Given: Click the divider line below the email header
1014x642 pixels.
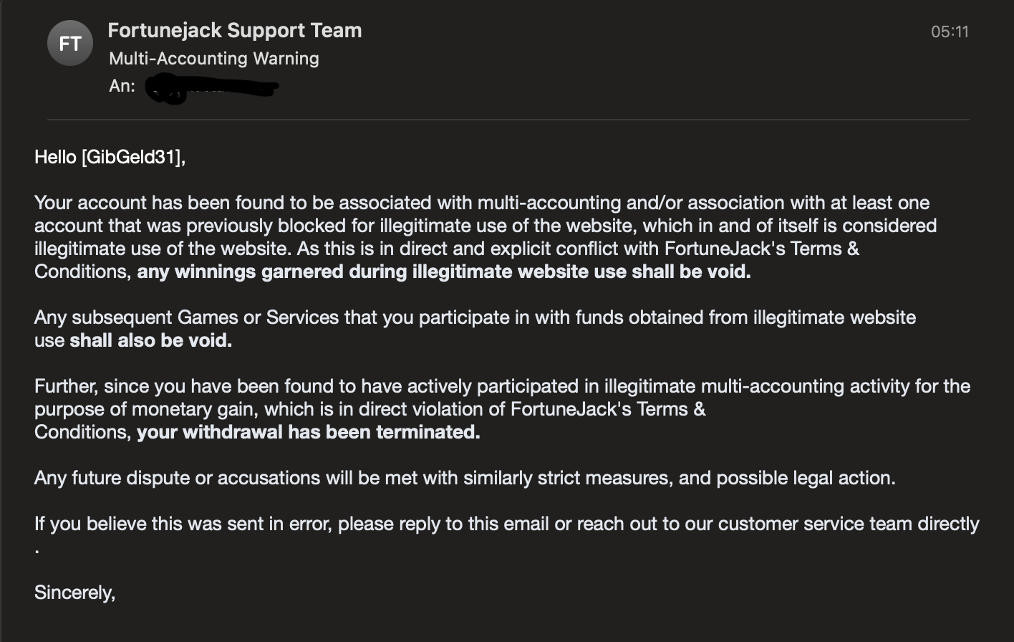Looking at the screenshot, I should [507, 119].
